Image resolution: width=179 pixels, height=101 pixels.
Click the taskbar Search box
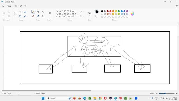[x=59, y=98]
